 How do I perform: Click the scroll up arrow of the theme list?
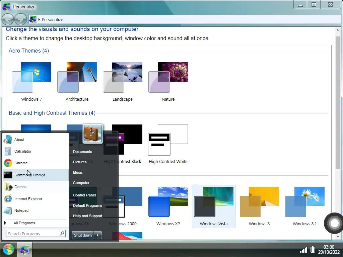(338, 30)
